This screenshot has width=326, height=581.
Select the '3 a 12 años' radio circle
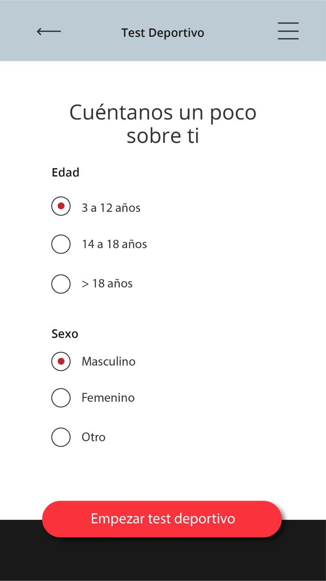pyautogui.click(x=61, y=206)
